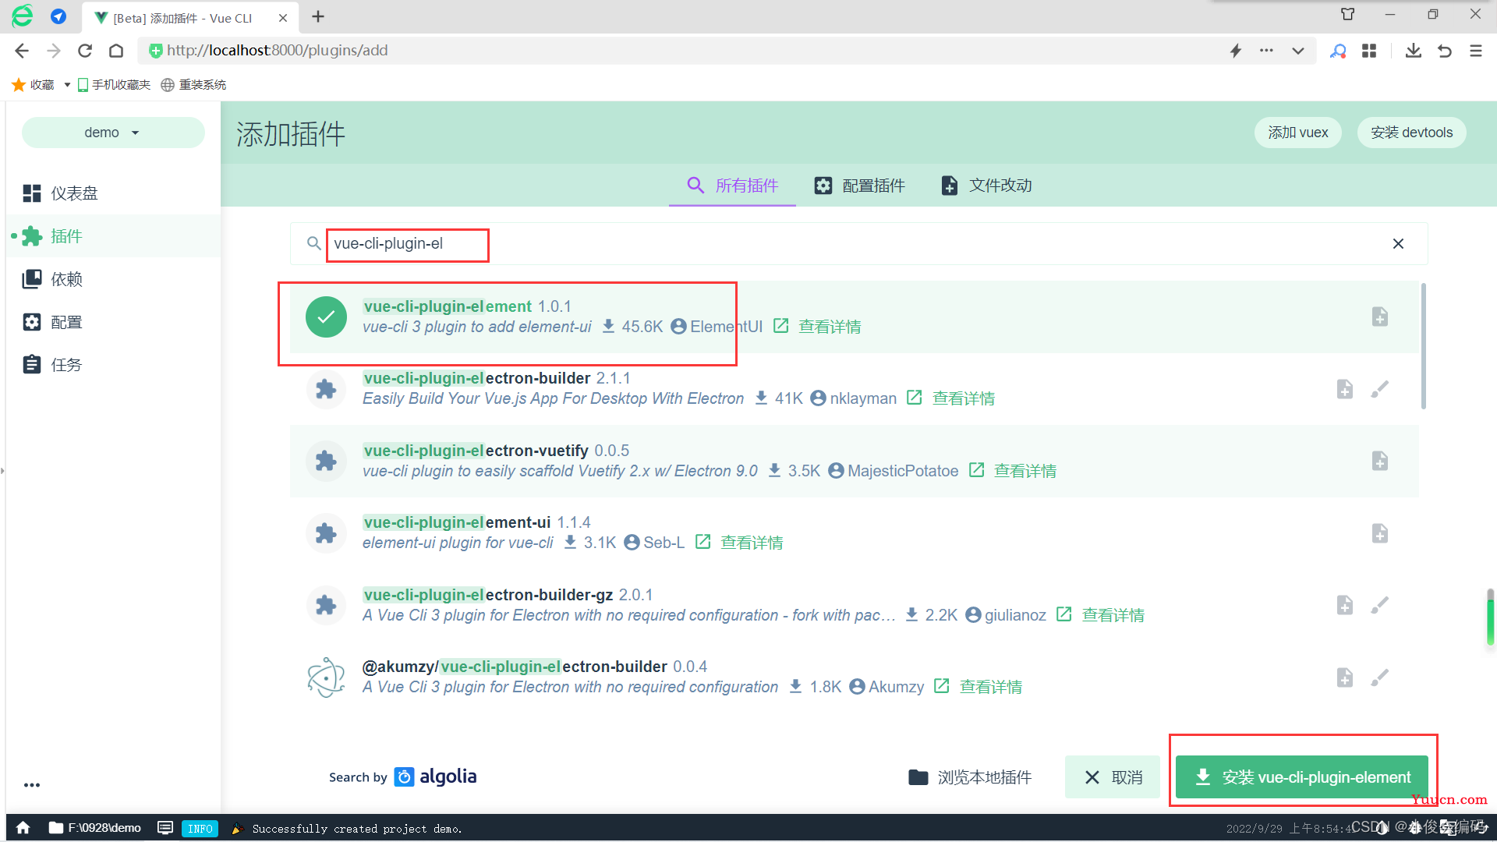This screenshot has height=842, width=1497.
Task: Click 安装 vue-cli-plugin-element install button
Action: (x=1302, y=777)
